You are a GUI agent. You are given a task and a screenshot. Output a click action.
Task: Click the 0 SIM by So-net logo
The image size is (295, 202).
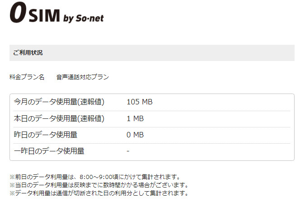click(62, 14)
